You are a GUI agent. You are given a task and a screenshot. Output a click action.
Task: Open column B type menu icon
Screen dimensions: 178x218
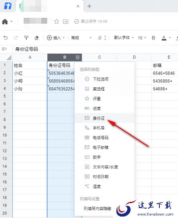78,57
